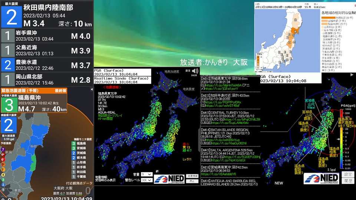Screen dimensions: 356x200
Task: Click the intensity 2 blue legend circle
Action: pos(3,184)
